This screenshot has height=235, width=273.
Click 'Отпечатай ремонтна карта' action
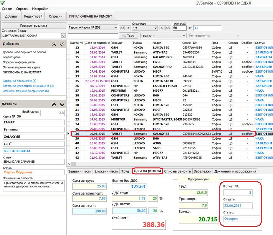[21, 67]
